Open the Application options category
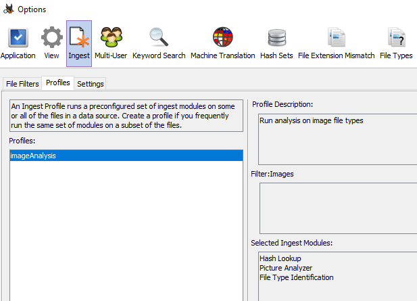Viewport: 417px width, 301px height. [x=18, y=43]
